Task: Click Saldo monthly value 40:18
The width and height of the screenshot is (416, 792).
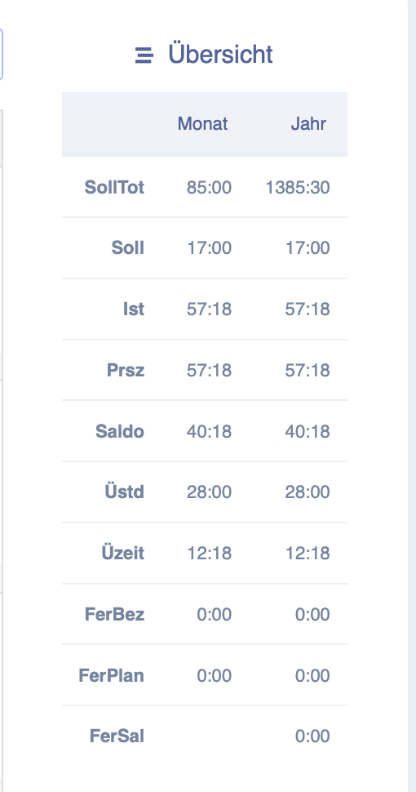Action: (x=209, y=431)
